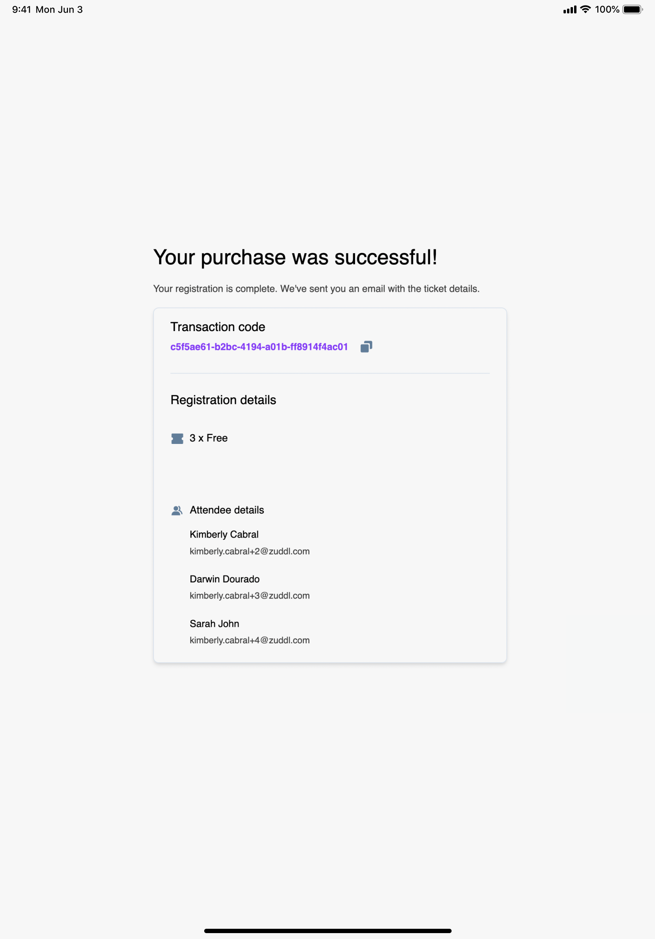Click the "Attendee details" label
Screen dimensions: 655x939
(x=227, y=510)
